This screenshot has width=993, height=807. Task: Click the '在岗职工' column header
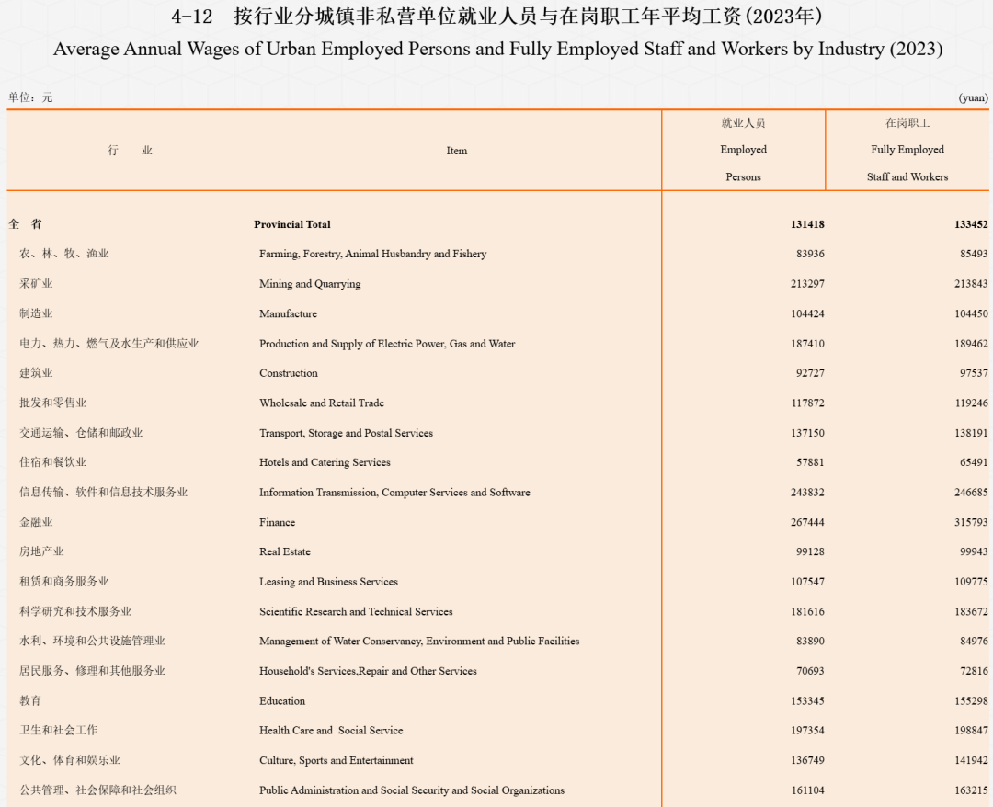click(907, 123)
